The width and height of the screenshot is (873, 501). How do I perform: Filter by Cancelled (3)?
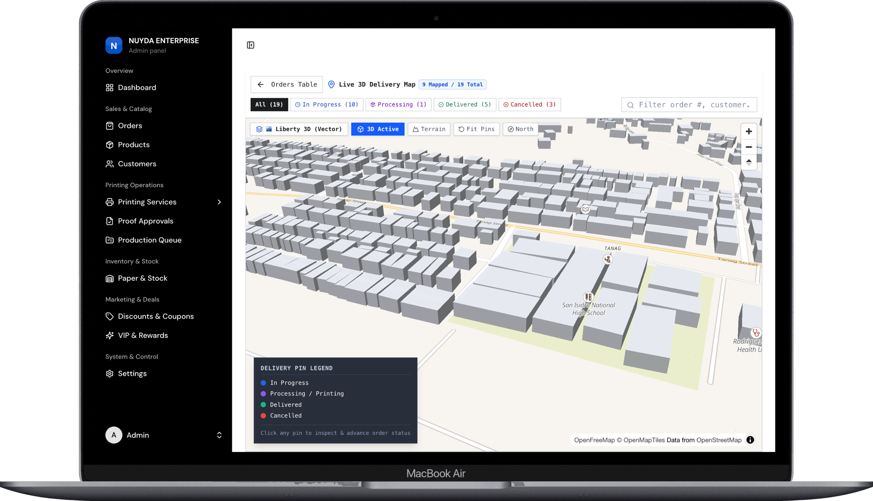(x=529, y=104)
